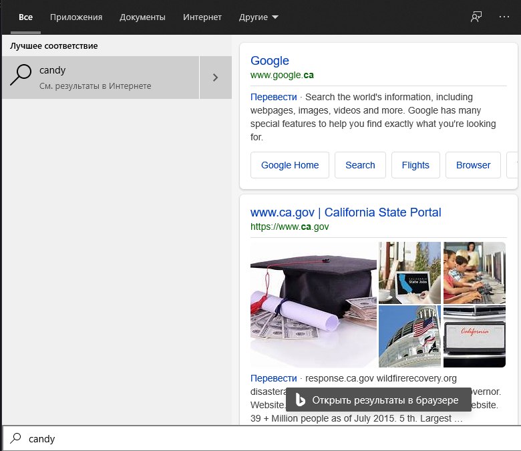Viewport: 521px width, 451px height.
Task: Open the State Jobs laptop image
Action: 409,273
